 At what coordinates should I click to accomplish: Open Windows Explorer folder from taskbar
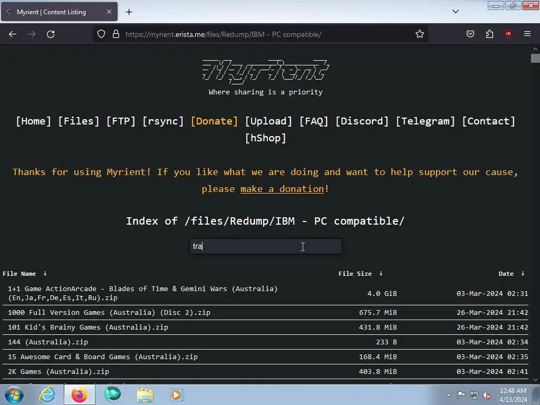coord(145,394)
